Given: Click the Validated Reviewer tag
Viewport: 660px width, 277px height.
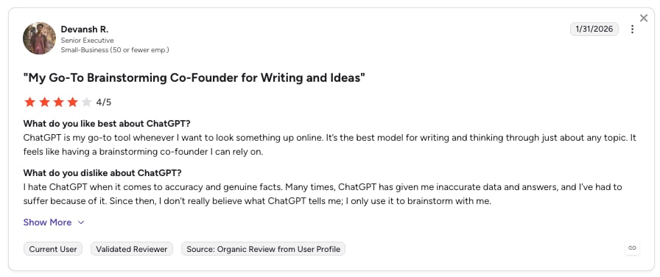Looking at the screenshot, I should point(132,249).
